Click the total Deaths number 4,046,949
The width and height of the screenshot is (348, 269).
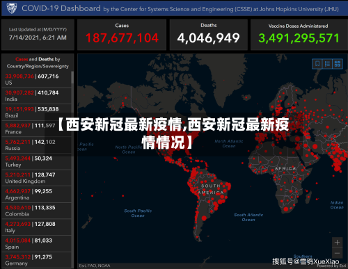click(x=208, y=38)
